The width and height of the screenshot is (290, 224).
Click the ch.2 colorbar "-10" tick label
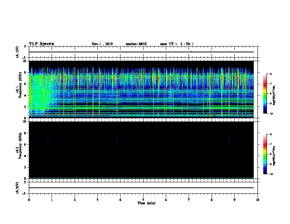(271, 174)
